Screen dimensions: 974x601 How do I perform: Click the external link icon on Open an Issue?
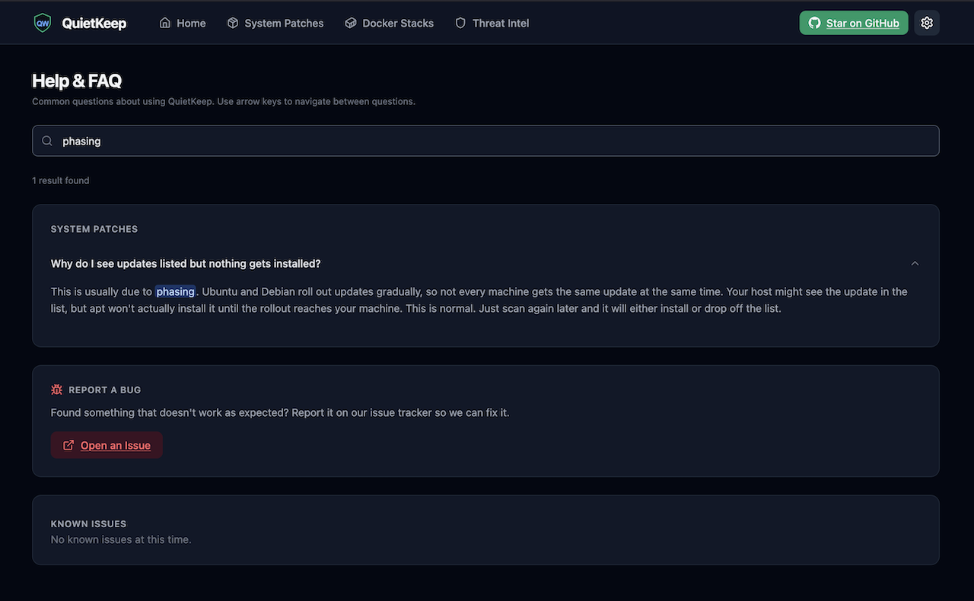(68, 445)
